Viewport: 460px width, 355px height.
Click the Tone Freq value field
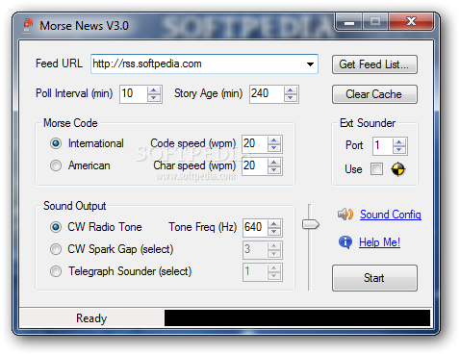tap(255, 227)
